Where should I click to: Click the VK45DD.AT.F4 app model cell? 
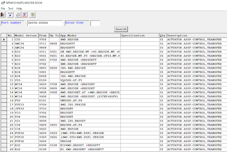(90, 101)
